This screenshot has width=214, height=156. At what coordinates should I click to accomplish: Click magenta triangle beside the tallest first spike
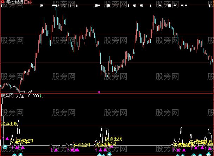click(7, 139)
